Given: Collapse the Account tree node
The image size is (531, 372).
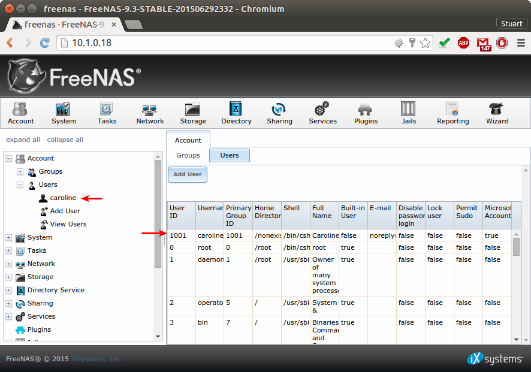Looking at the screenshot, I should (9, 158).
